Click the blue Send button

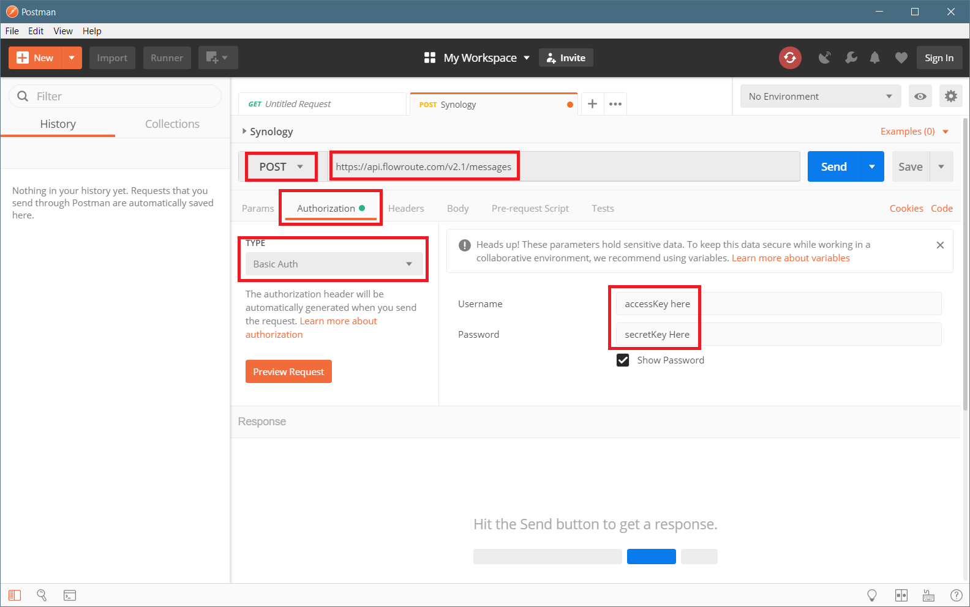834,166
